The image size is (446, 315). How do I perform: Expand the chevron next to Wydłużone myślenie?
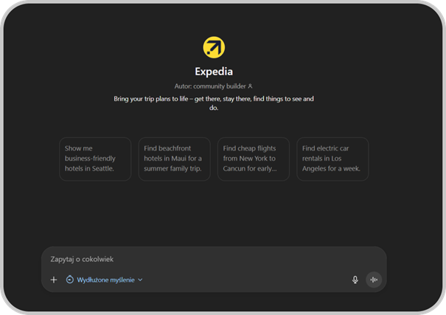pos(140,280)
